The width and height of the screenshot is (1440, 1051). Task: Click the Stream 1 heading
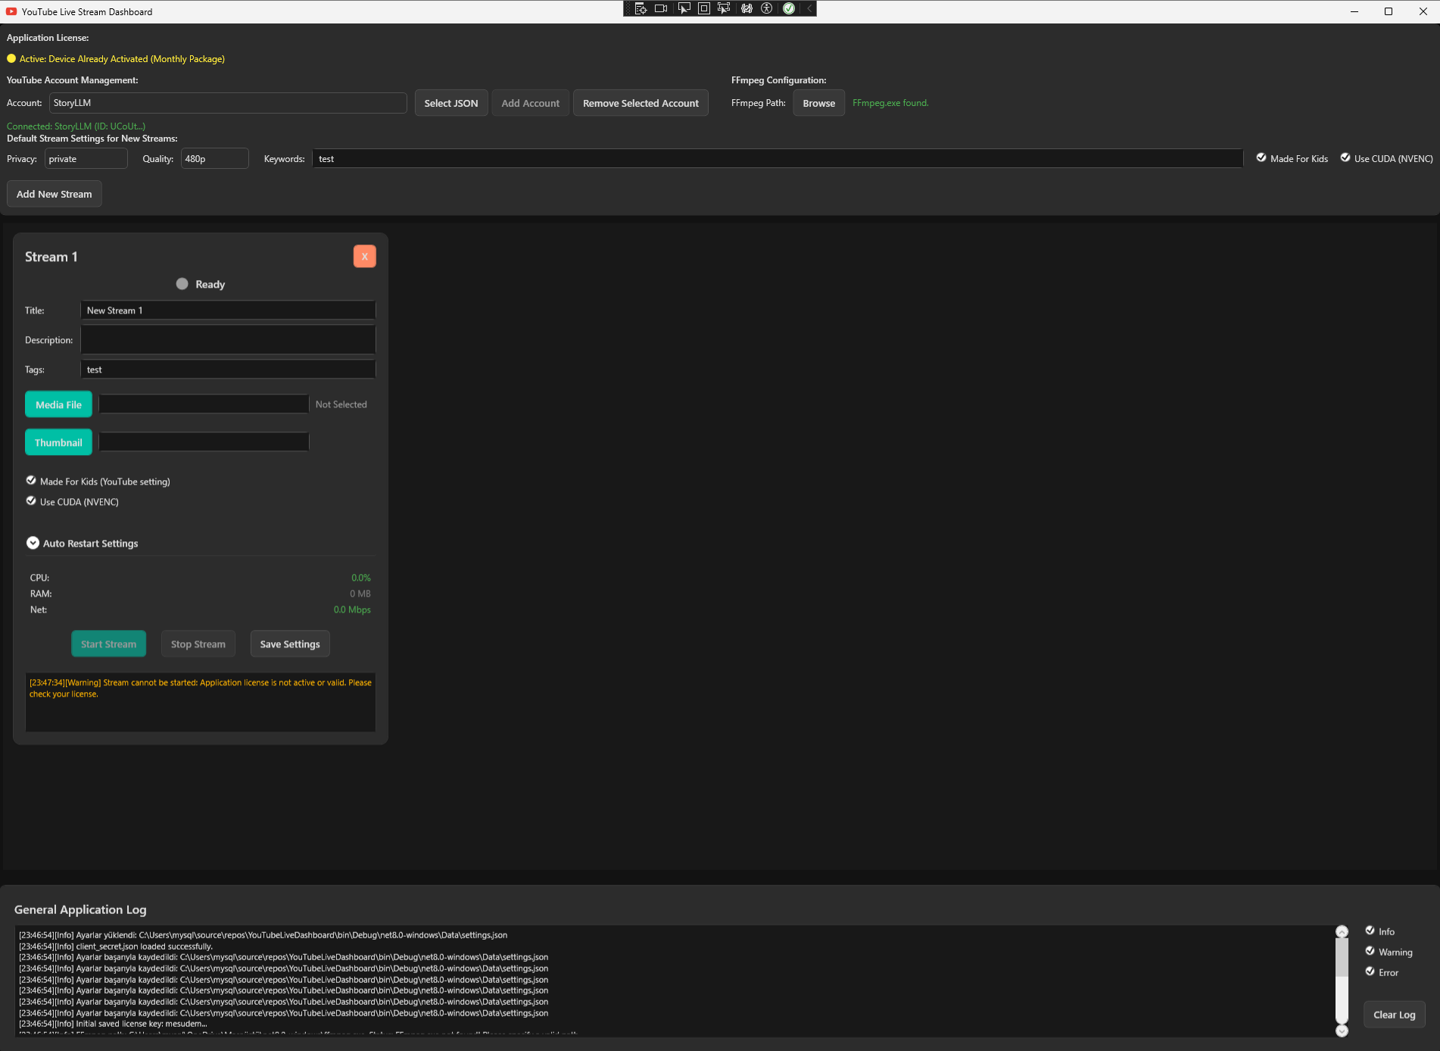pos(51,257)
